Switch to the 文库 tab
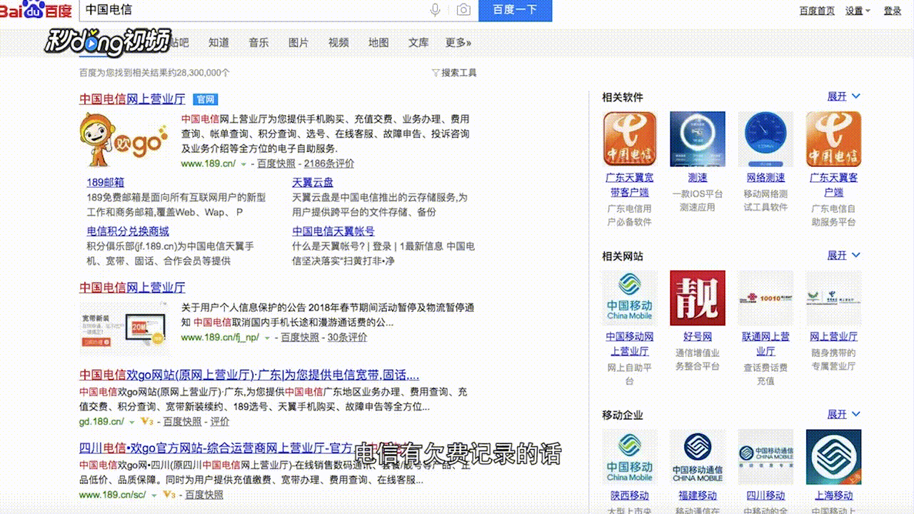Image resolution: width=914 pixels, height=514 pixels. click(x=418, y=43)
